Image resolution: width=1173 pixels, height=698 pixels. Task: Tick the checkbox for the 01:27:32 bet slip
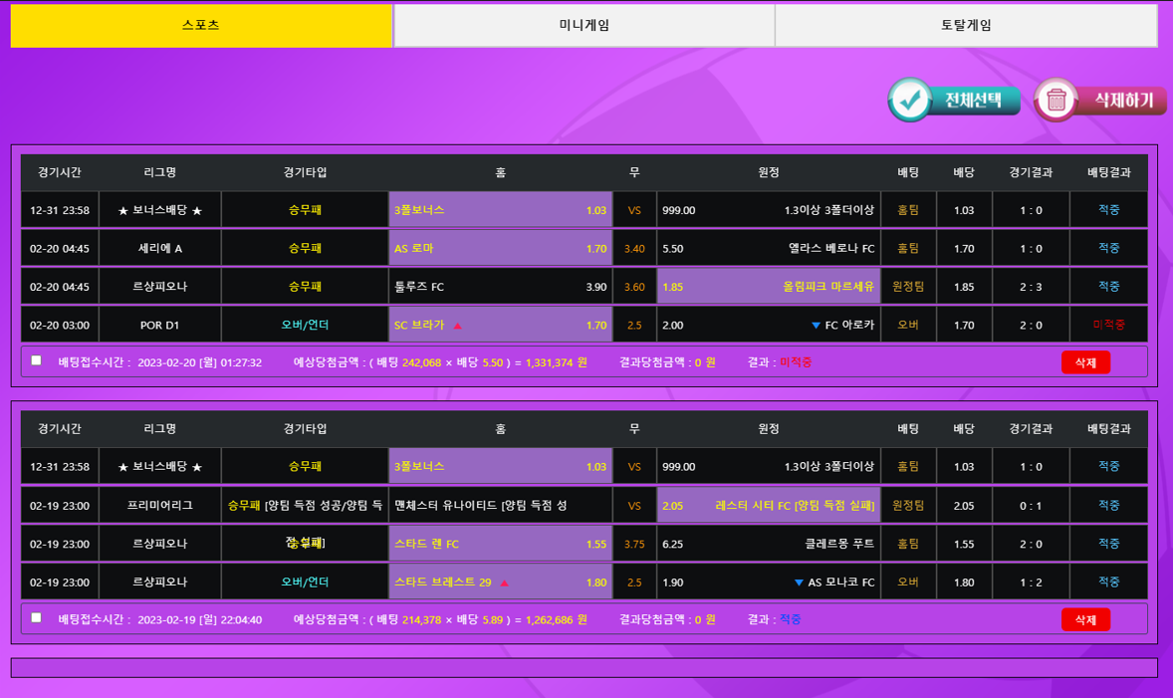click(x=37, y=360)
